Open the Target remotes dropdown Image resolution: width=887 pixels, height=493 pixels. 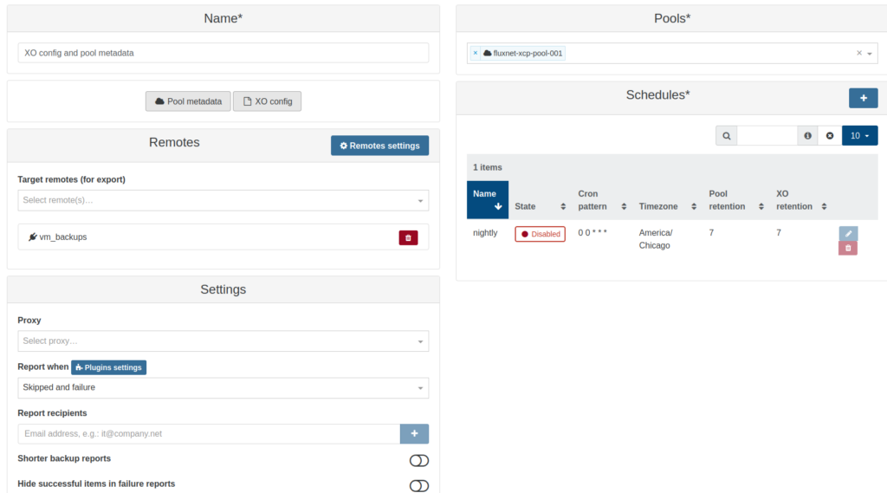click(x=223, y=200)
